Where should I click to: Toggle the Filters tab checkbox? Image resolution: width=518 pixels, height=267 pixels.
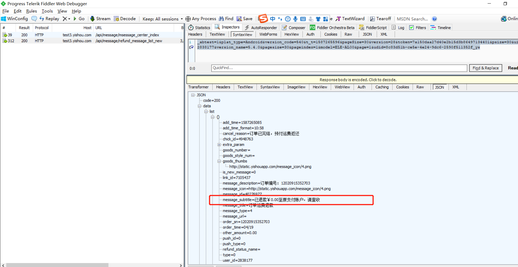click(411, 28)
